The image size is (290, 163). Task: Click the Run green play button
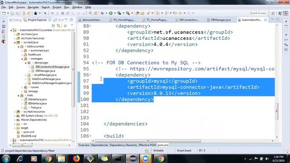click(x=111, y=13)
